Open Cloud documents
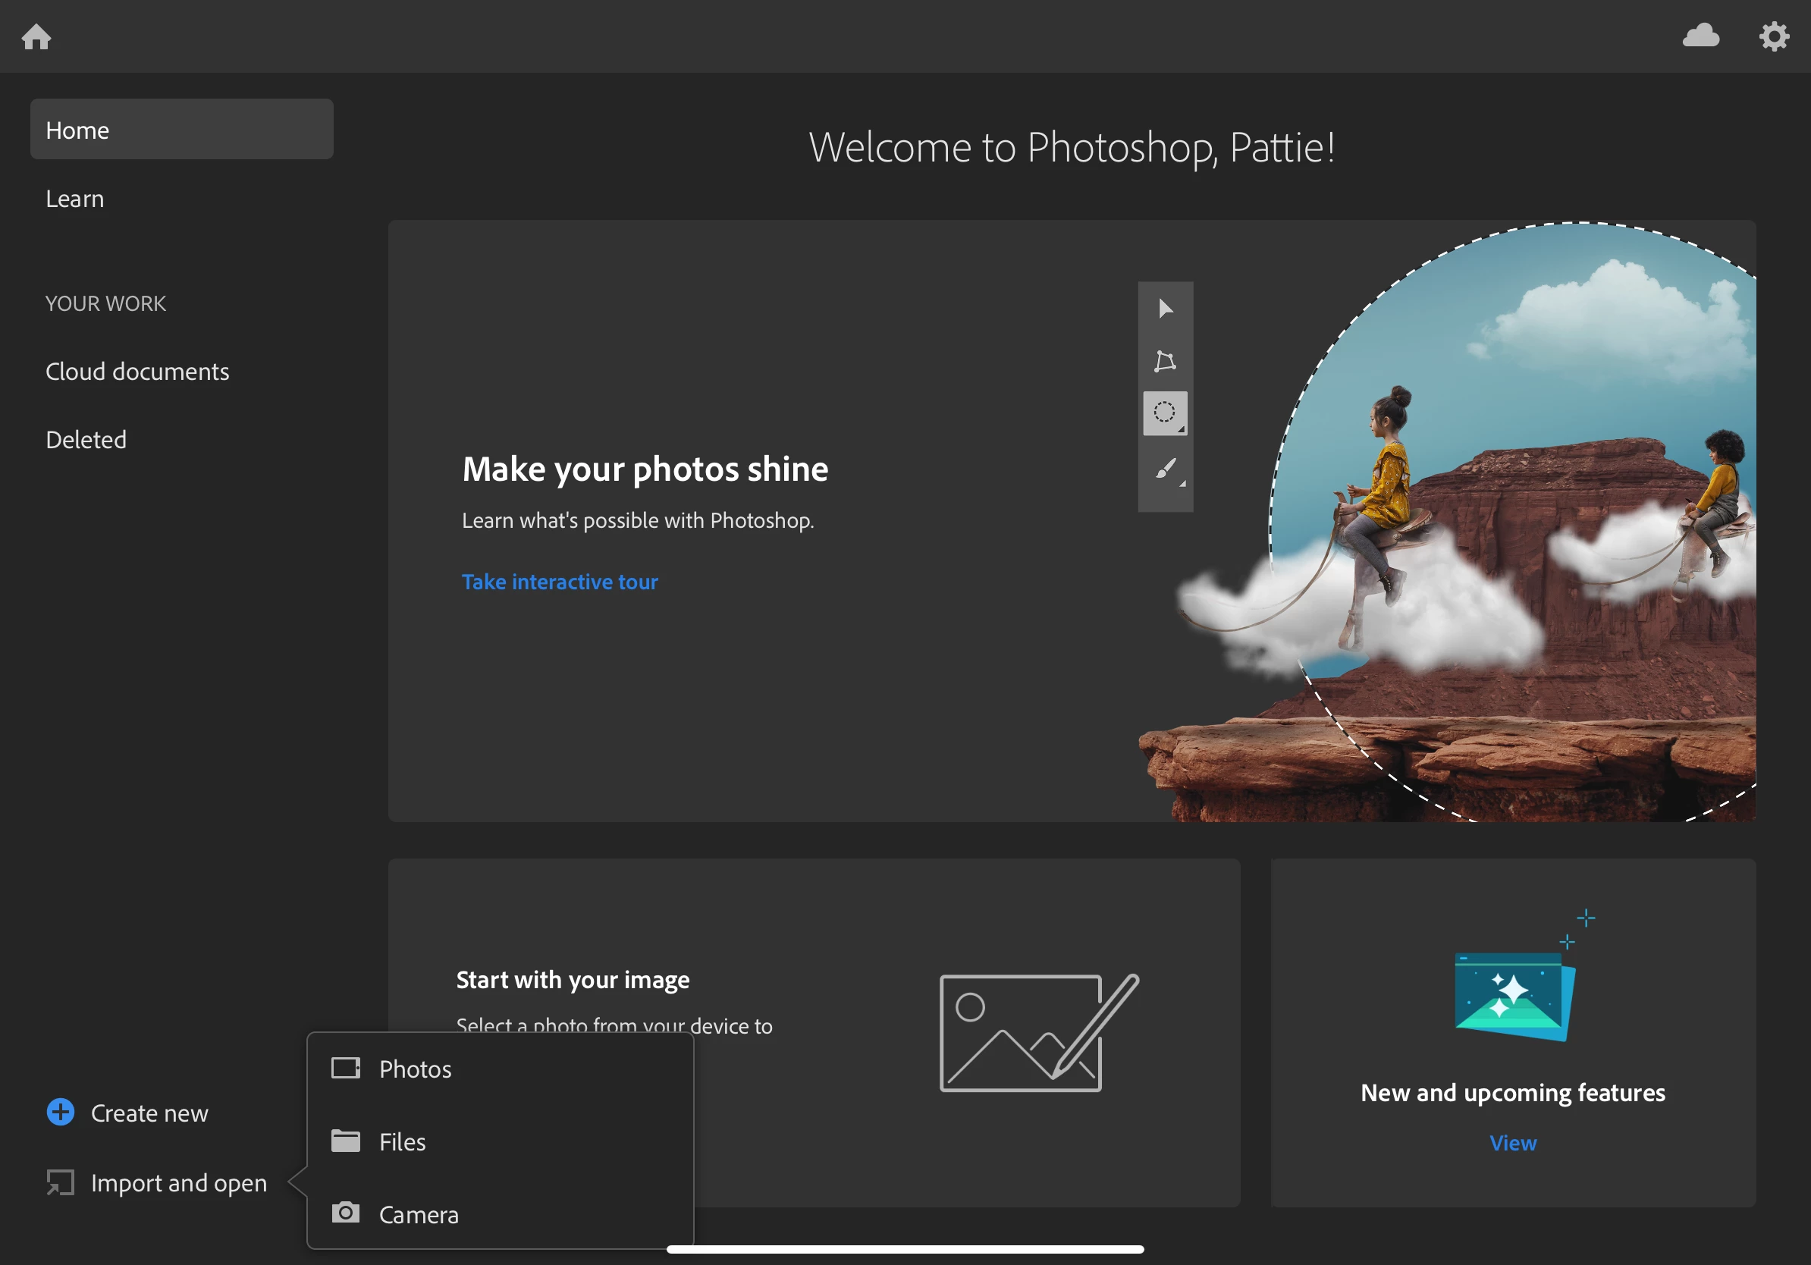The width and height of the screenshot is (1811, 1265). point(137,372)
